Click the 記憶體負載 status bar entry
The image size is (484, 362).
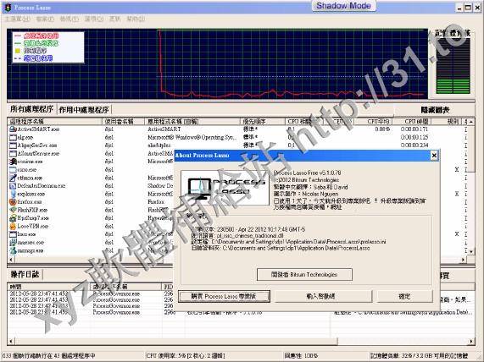point(419,356)
